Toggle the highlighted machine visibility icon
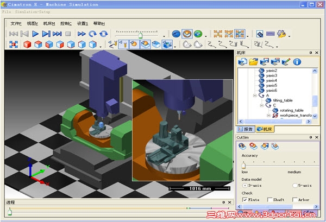Image resolution: width=326 pixels, height=222 pixels. pyautogui.click(x=167, y=45)
